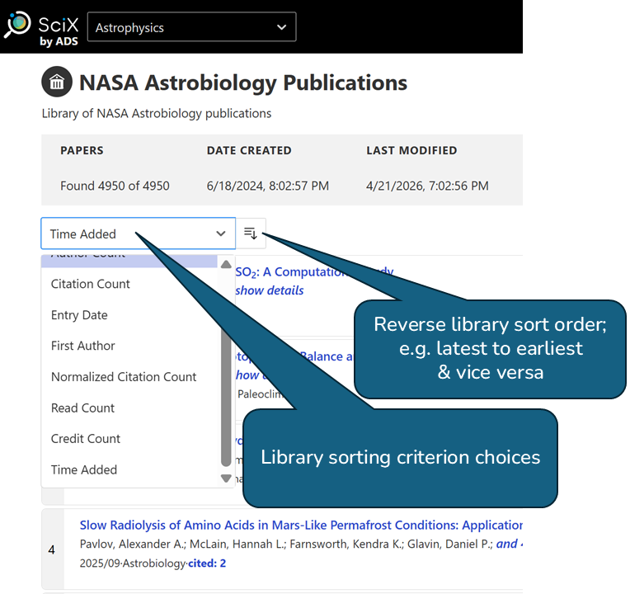
Task: Click the PAPERS column header
Action: tap(82, 150)
